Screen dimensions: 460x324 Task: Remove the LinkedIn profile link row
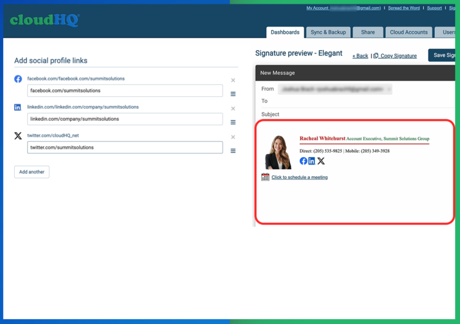click(233, 109)
